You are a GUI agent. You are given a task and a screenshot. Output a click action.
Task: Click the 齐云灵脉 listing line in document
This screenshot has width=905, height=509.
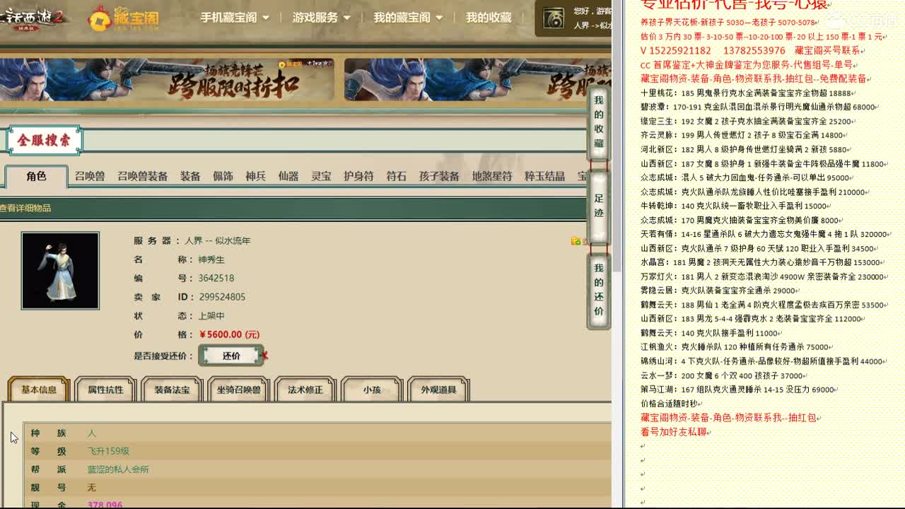[x=744, y=135]
